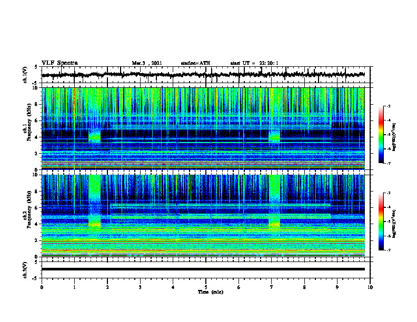
Task: Click the ch.1 4 kHz burst near 1.5 min
Action: click(x=94, y=136)
